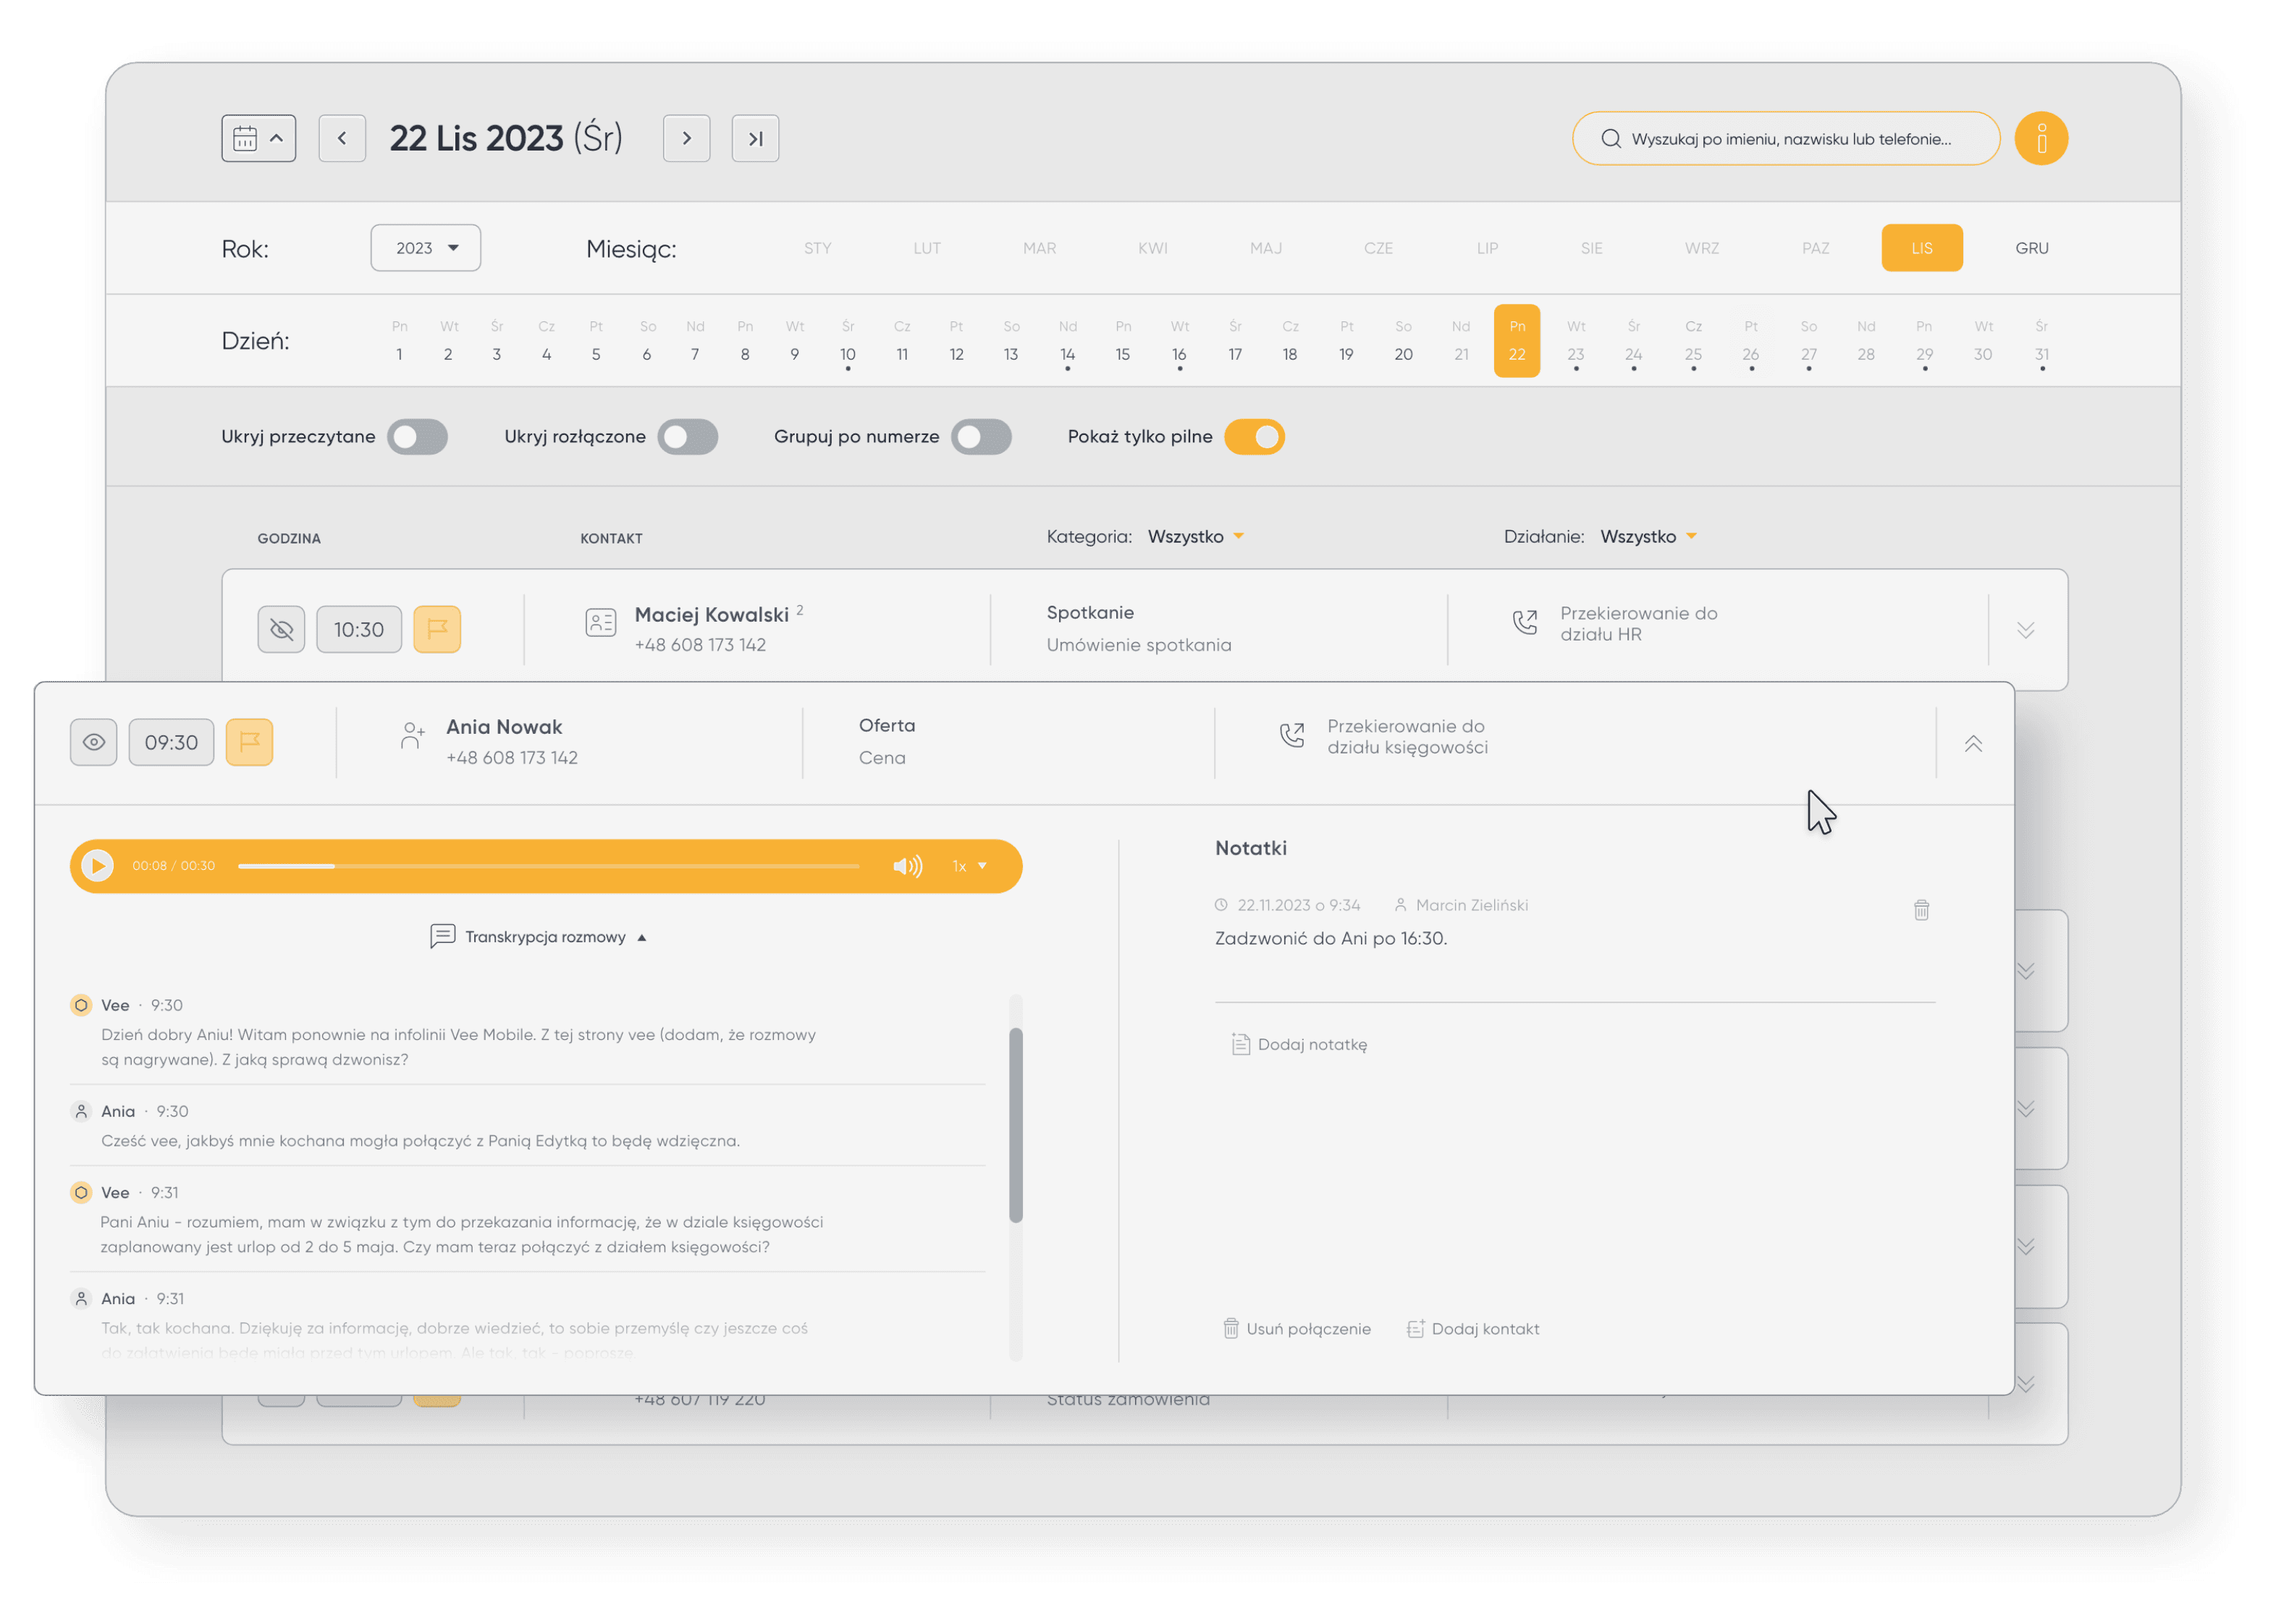Collapse the Ania Nowak call details
This screenshot has height=1624, width=2289.
[x=1972, y=743]
